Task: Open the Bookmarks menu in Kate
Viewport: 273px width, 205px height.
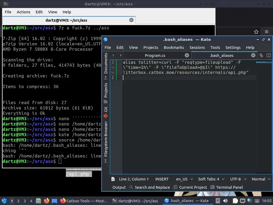Action: [x=174, y=48]
